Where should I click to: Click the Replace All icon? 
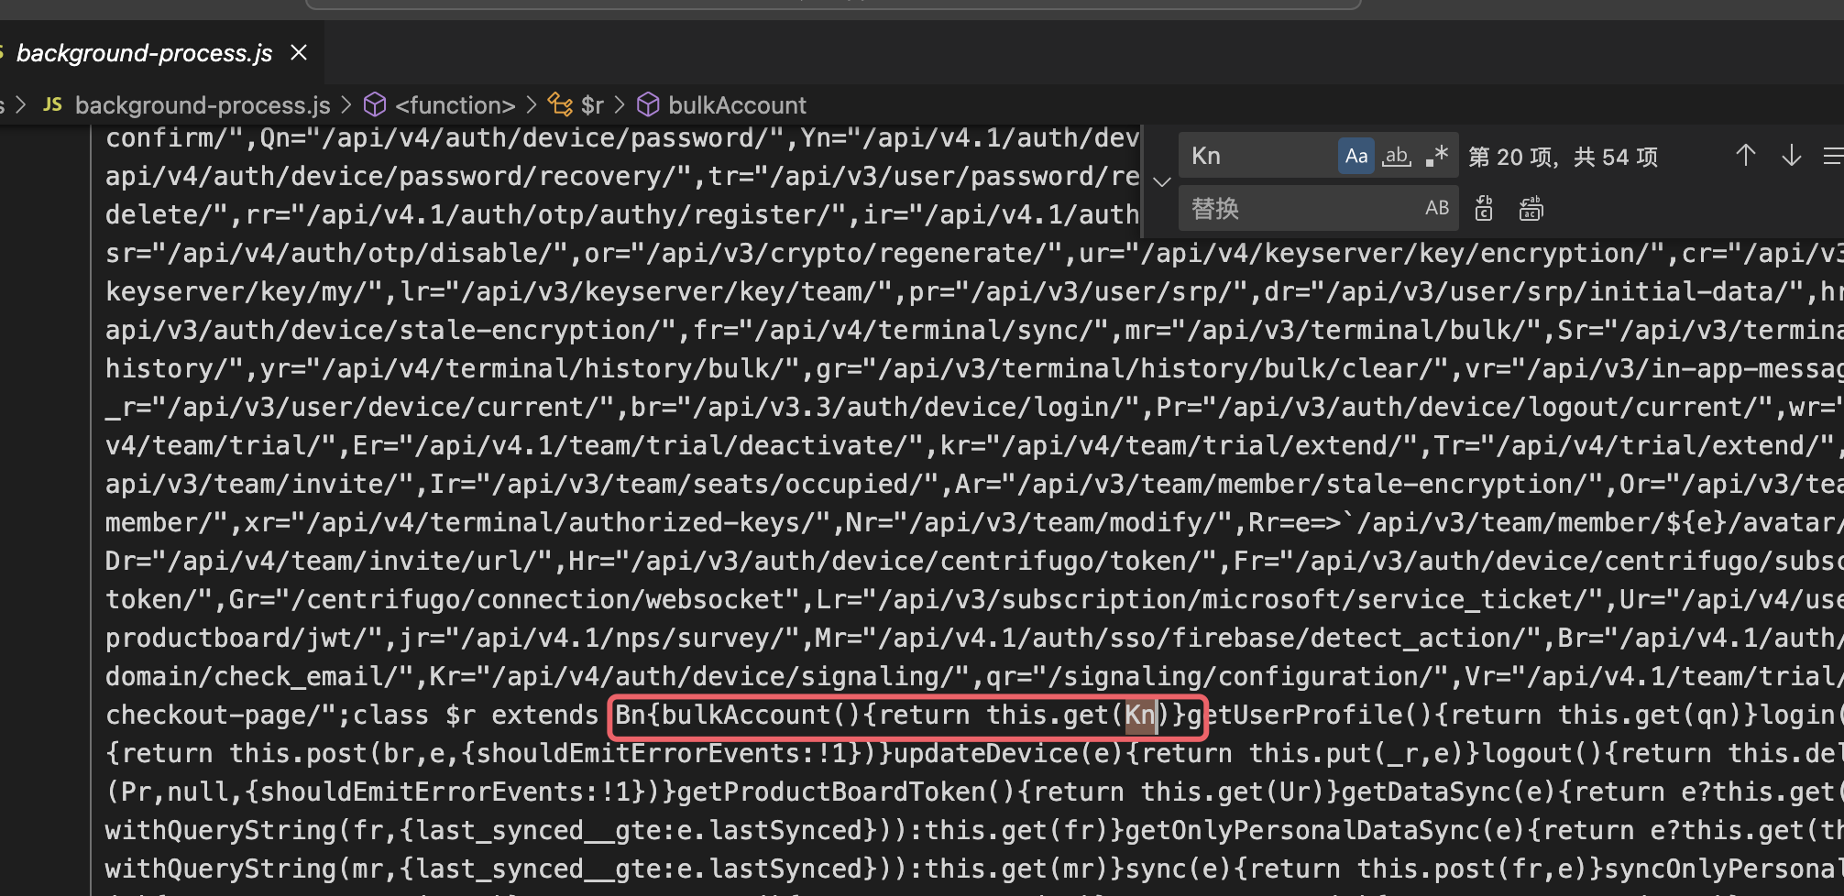coord(1531,208)
